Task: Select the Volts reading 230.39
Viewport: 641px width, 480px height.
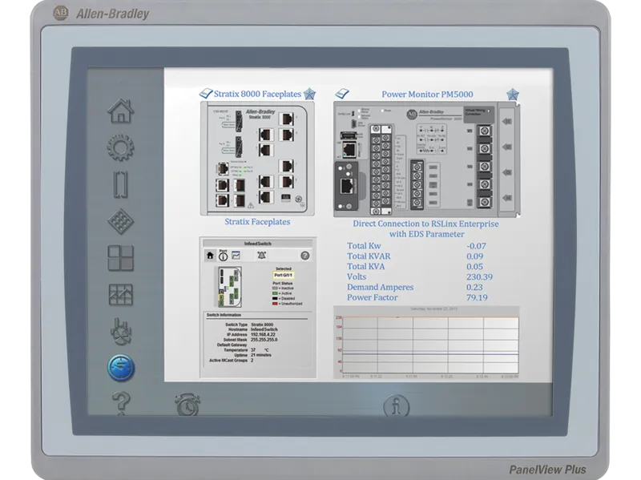Action: pyautogui.click(x=479, y=276)
